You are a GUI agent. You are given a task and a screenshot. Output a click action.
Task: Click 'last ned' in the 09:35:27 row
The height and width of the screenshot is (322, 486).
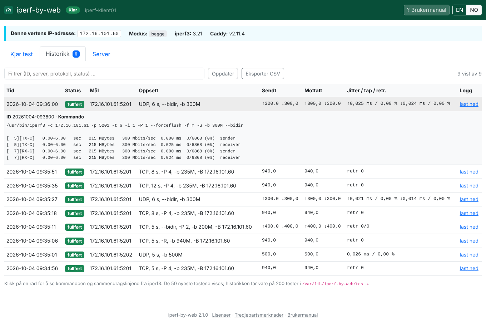[469, 199]
